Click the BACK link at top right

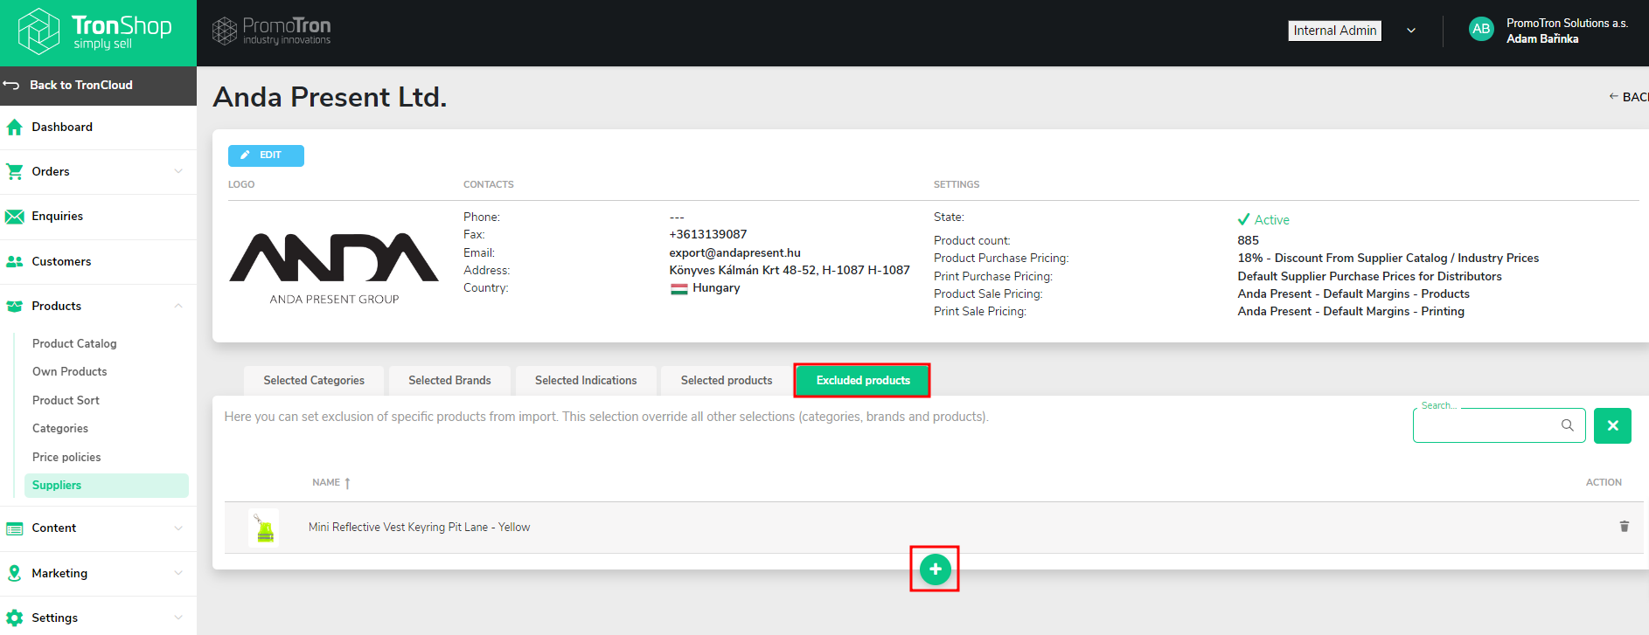coord(1629,97)
